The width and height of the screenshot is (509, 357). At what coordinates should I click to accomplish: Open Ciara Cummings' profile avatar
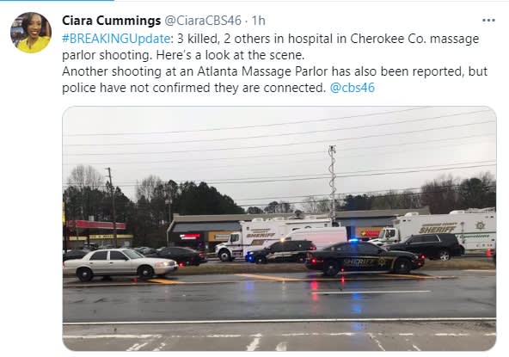pos(31,33)
